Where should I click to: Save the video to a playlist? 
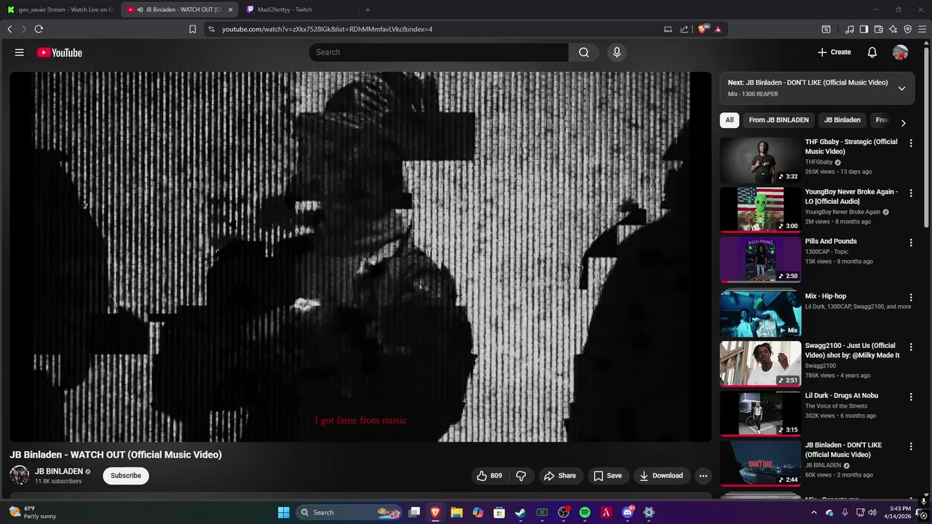click(x=607, y=476)
